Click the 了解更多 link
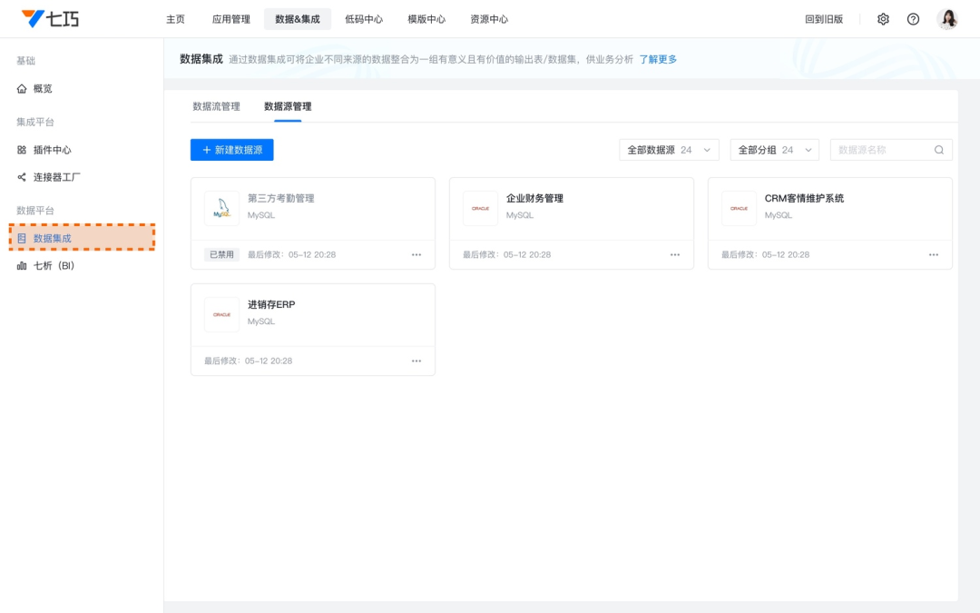Image resolution: width=980 pixels, height=613 pixels. pos(658,59)
